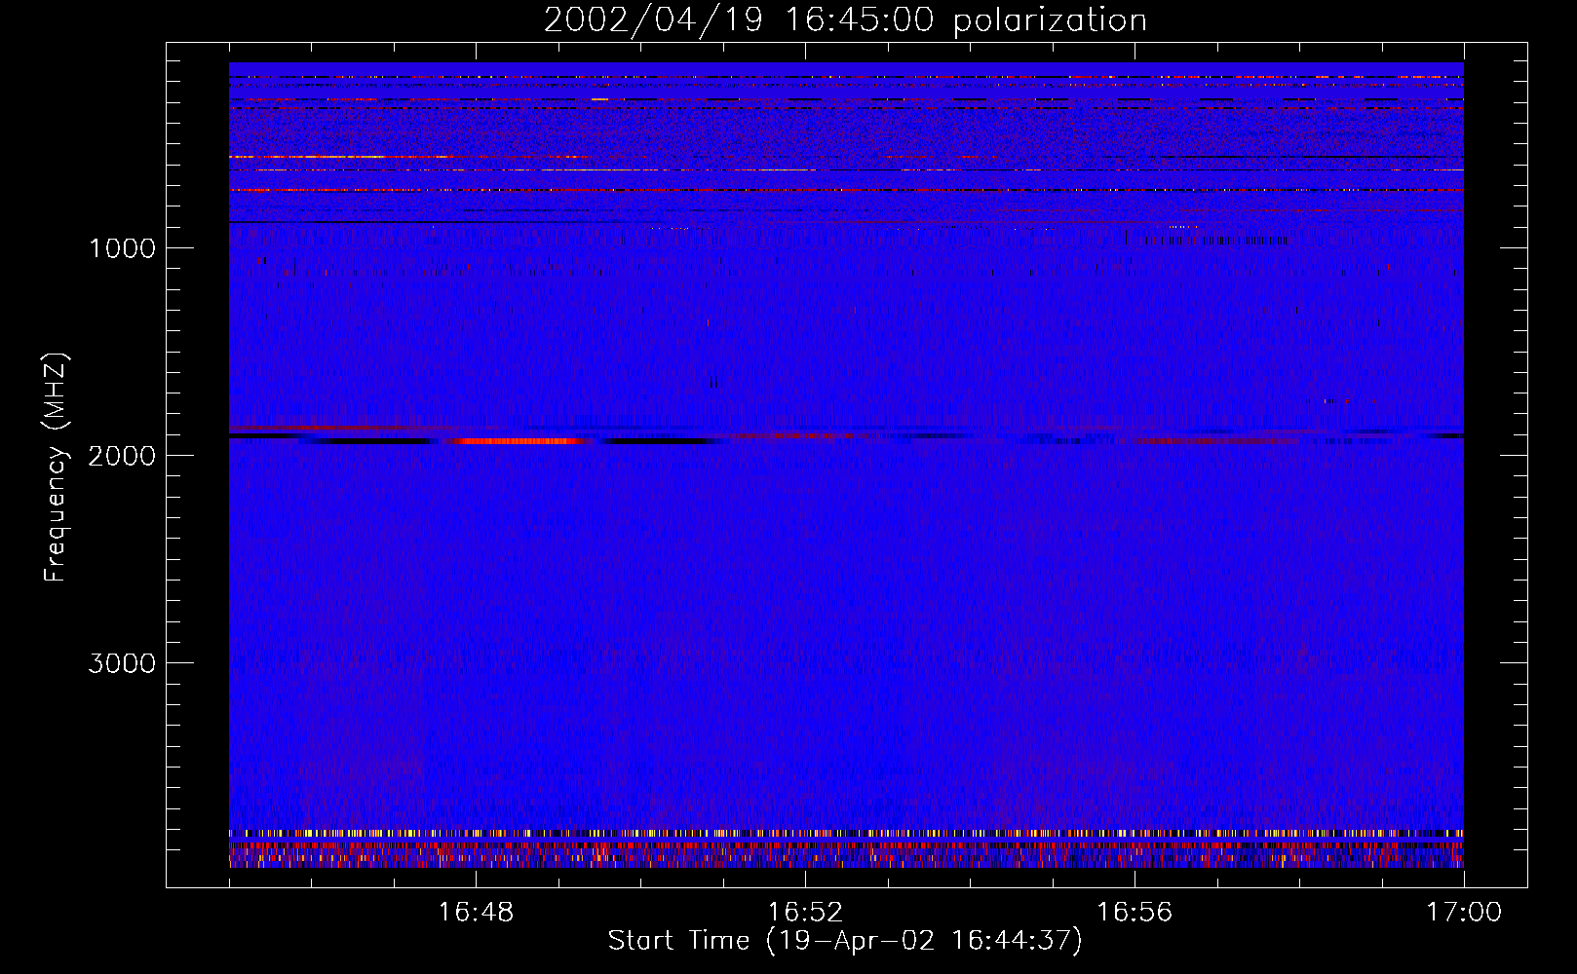This screenshot has height=974, width=1577.
Task: Click the 3000 frequency tick label
Action: [123, 663]
